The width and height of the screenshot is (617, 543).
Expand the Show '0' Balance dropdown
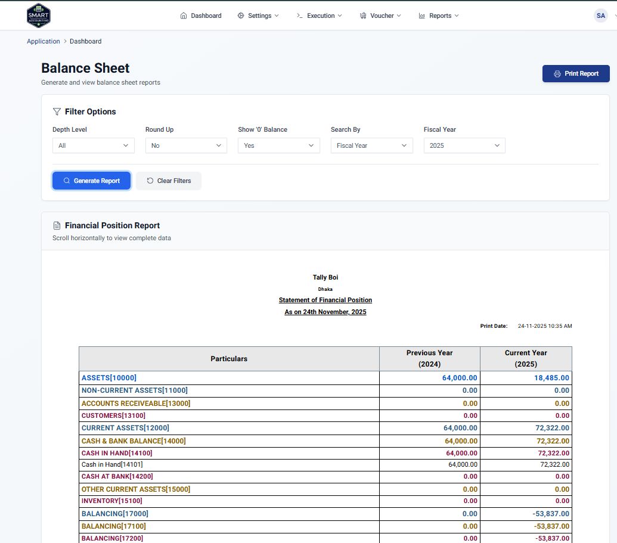click(278, 145)
